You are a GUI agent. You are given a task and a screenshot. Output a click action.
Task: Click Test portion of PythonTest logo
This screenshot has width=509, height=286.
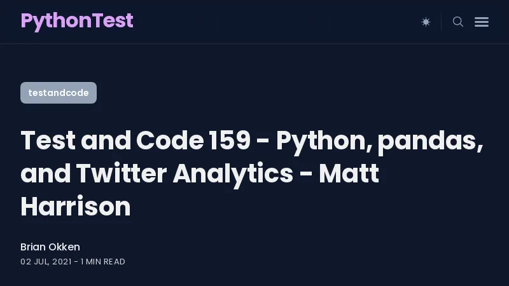point(113,21)
